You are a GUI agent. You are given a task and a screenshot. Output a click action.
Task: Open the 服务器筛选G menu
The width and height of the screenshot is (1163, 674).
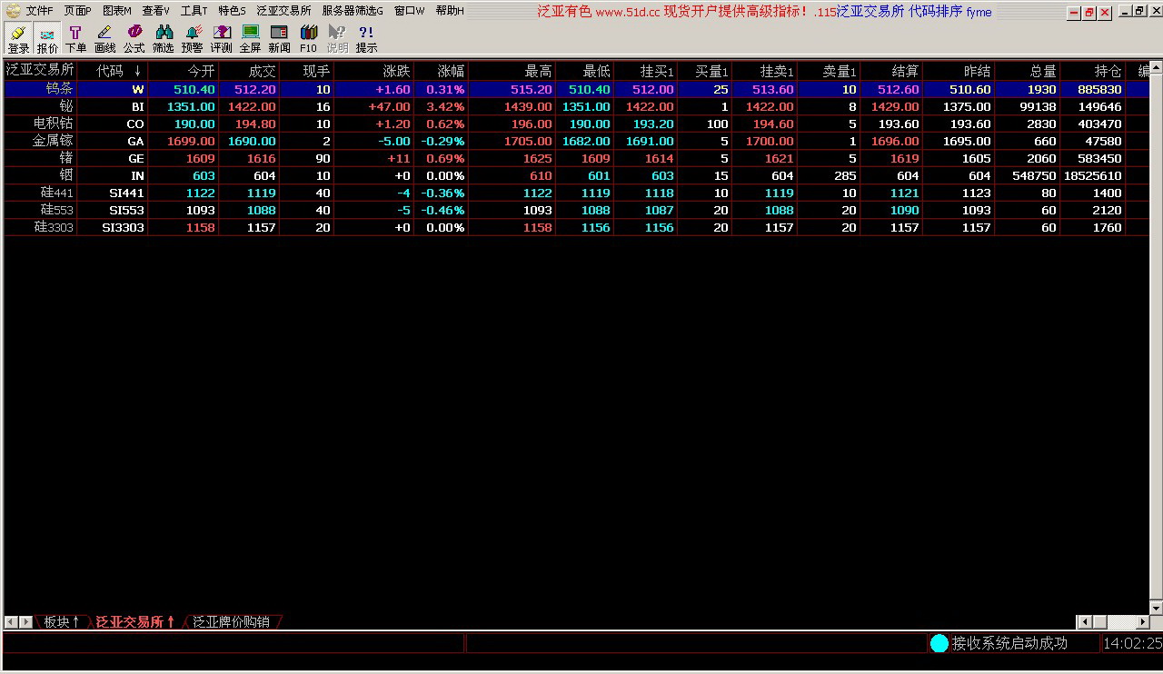click(x=353, y=11)
